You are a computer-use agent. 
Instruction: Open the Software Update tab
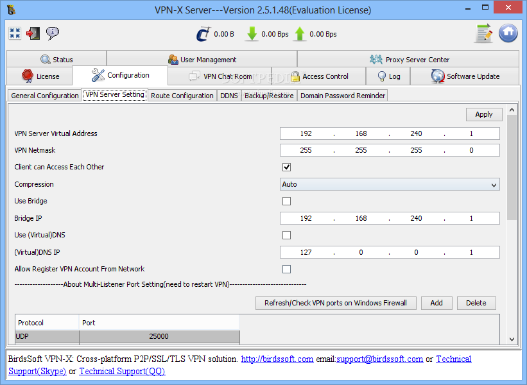tap(465, 76)
